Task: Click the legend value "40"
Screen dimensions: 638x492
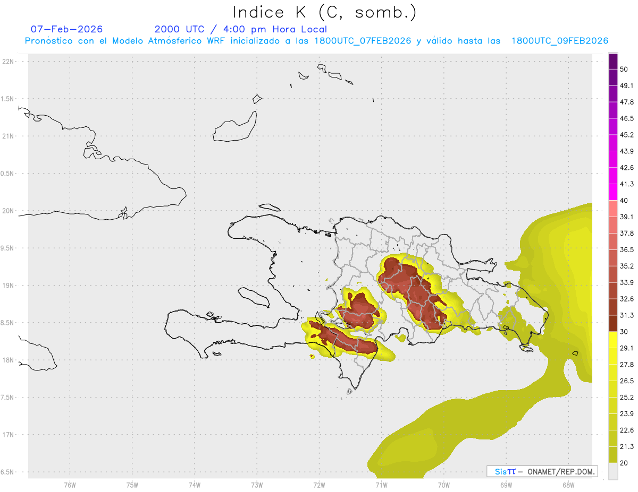Action: (x=625, y=201)
